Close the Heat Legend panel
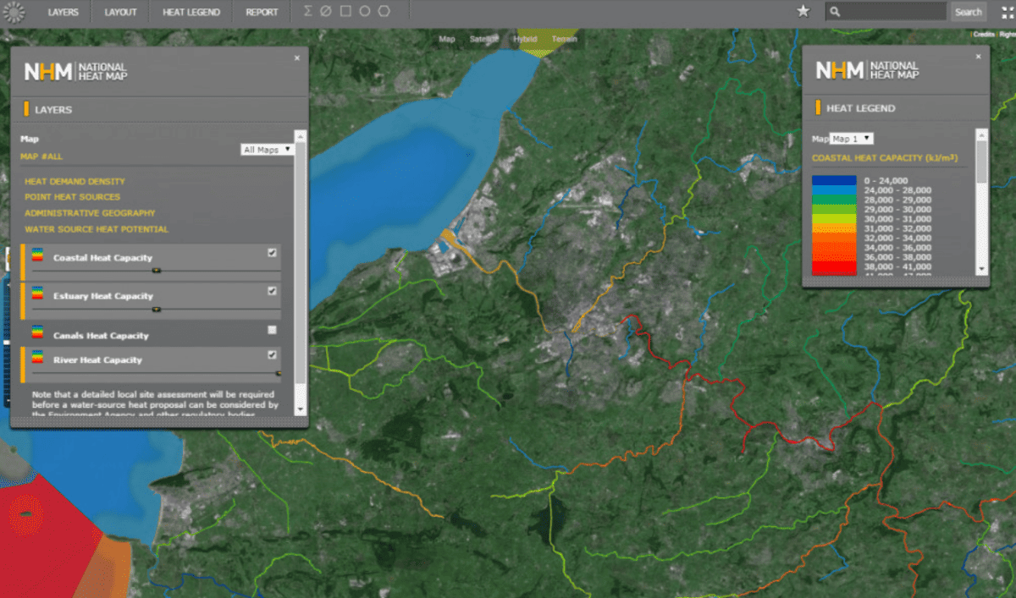Image resolution: width=1016 pixels, height=598 pixels. coord(978,57)
